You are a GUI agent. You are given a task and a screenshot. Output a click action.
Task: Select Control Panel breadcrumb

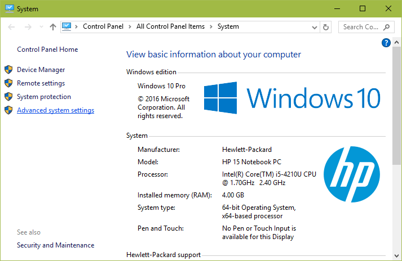point(103,26)
